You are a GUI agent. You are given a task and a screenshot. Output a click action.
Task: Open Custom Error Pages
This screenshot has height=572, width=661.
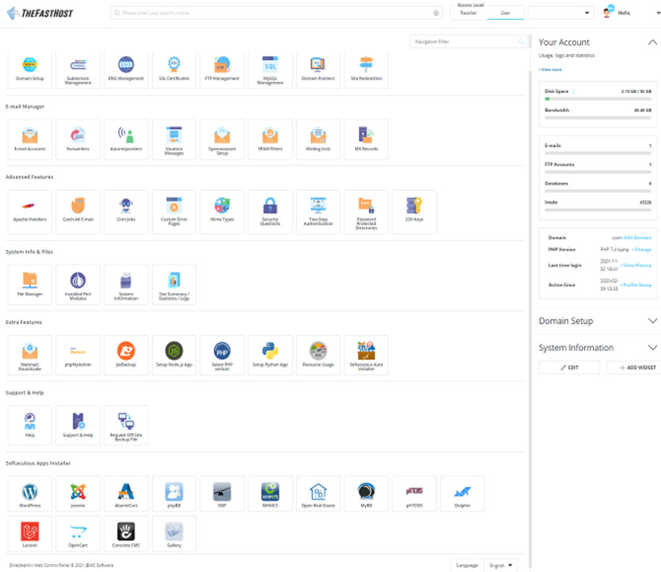pos(174,211)
